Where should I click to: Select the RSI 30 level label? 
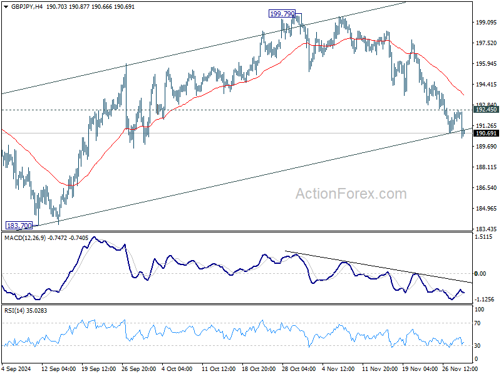477,346
